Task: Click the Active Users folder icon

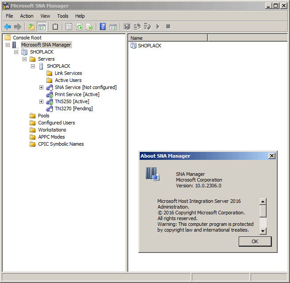Action: [x=49, y=80]
